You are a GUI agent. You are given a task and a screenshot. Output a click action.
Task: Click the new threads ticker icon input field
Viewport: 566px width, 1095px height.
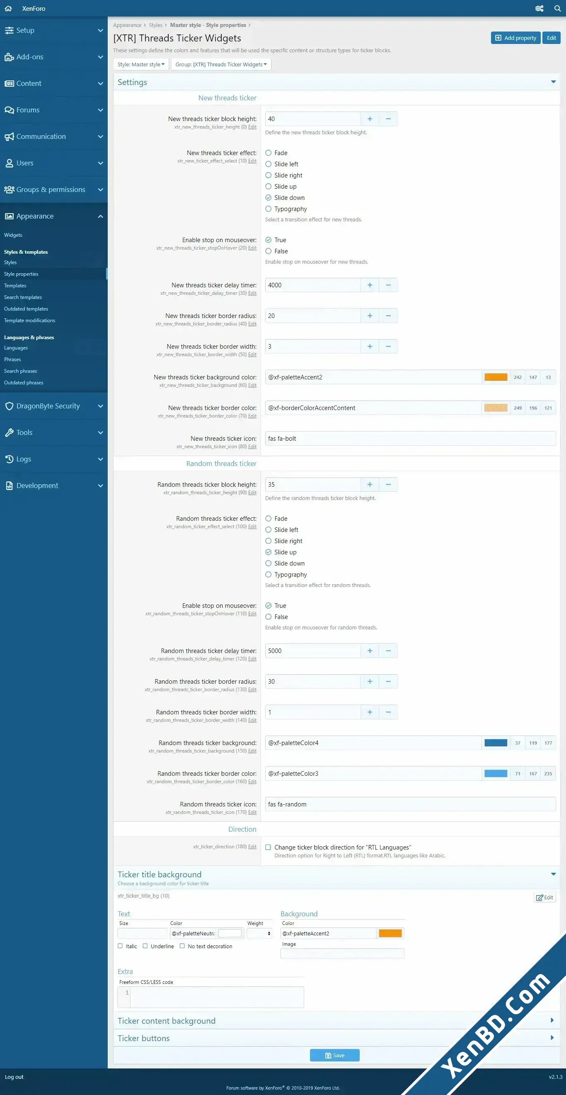point(411,439)
